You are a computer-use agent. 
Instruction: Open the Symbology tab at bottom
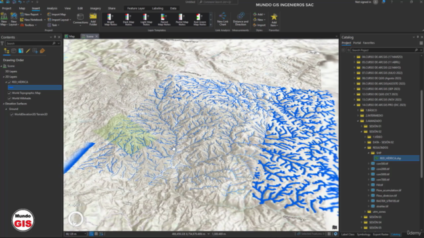364,234
